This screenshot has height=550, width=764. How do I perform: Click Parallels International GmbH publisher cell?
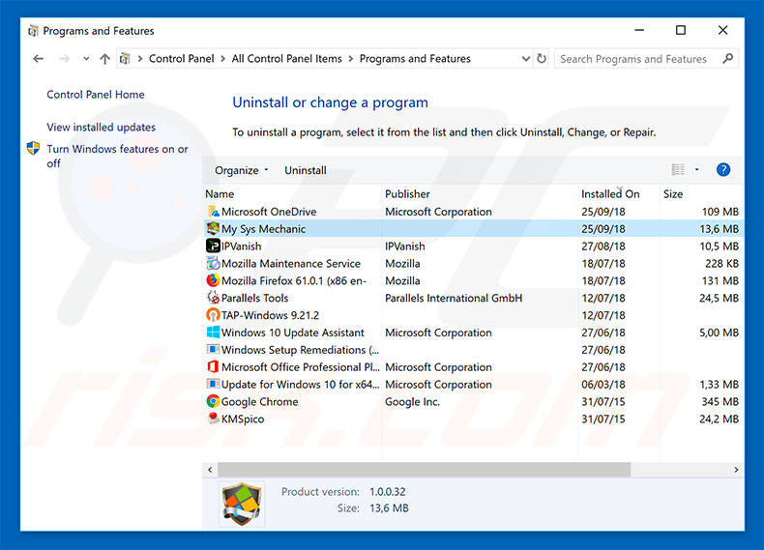coord(454,298)
